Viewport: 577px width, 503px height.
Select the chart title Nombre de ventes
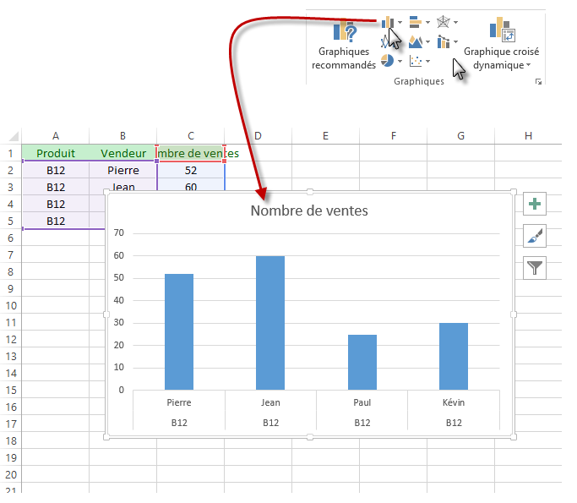tap(309, 210)
